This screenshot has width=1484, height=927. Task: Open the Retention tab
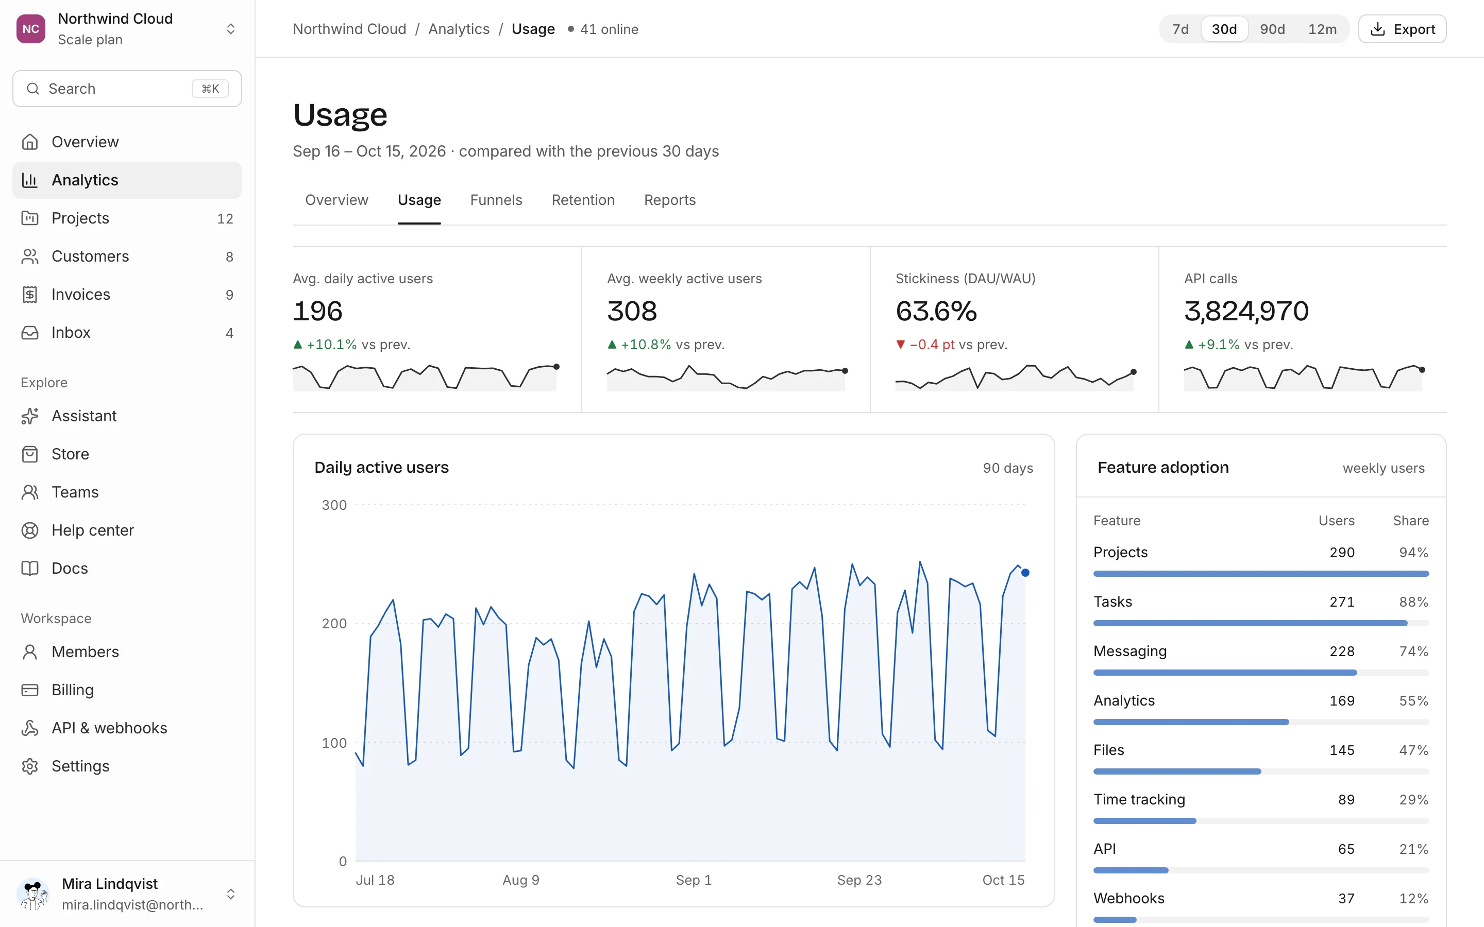pyautogui.click(x=583, y=200)
